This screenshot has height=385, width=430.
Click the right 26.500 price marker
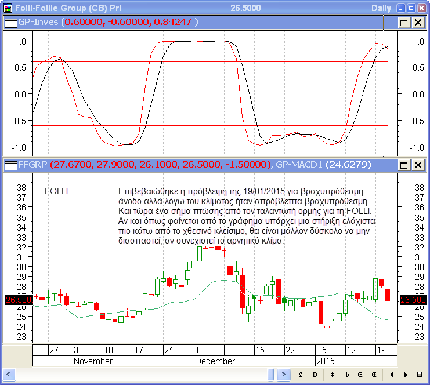coord(413,300)
